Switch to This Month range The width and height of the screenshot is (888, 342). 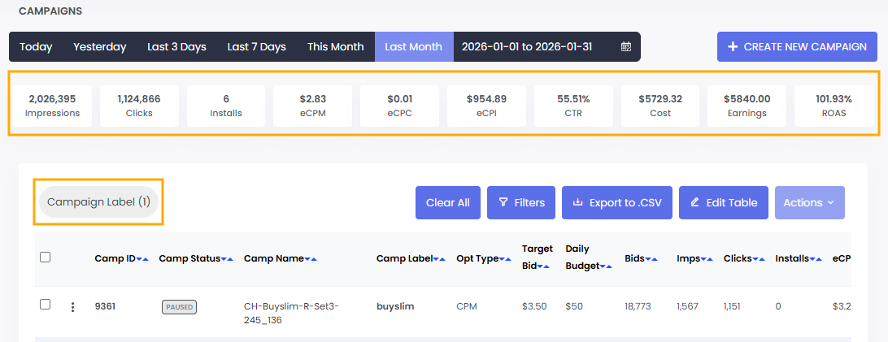(x=335, y=47)
